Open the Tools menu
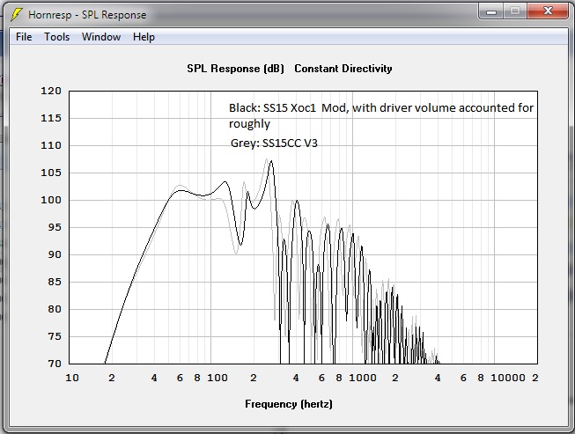 point(57,37)
